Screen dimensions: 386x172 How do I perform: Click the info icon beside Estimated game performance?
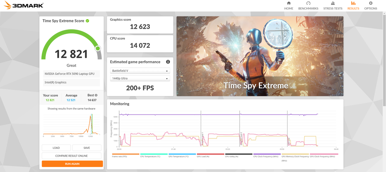click(168, 62)
